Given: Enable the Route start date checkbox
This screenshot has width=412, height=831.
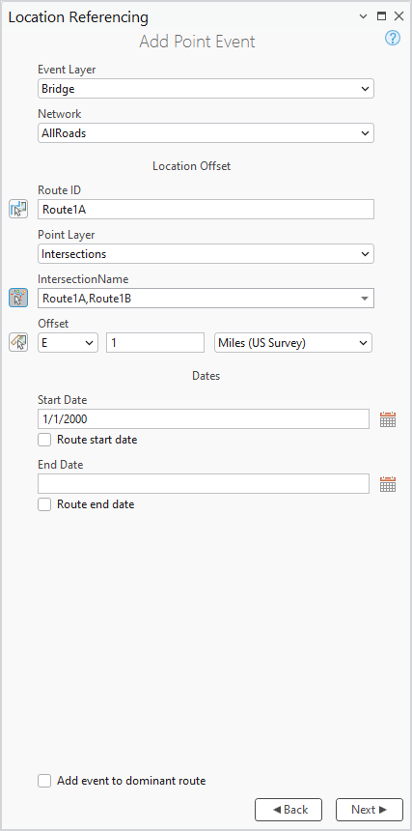Looking at the screenshot, I should (x=44, y=440).
